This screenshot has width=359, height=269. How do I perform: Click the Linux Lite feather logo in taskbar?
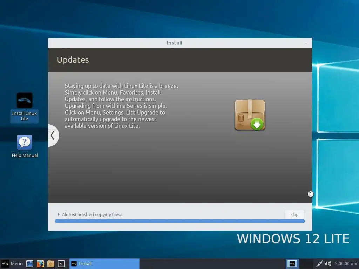(x=5, y=263)
